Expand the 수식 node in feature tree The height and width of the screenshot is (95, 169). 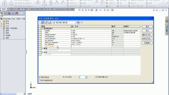point(2,26)
